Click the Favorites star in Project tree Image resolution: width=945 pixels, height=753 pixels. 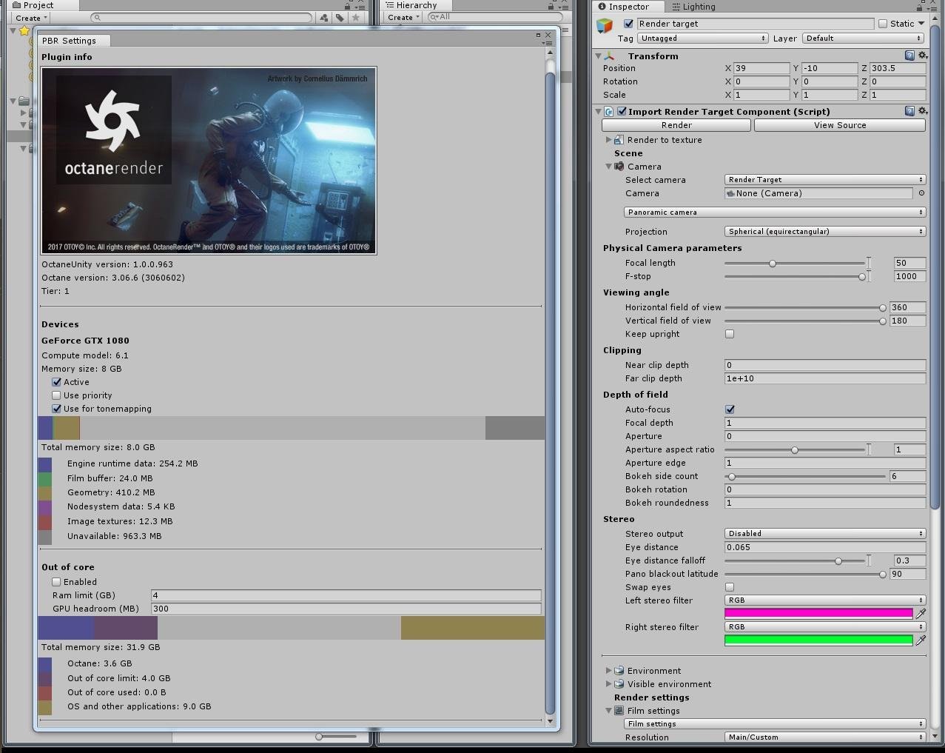click(24, 30)
